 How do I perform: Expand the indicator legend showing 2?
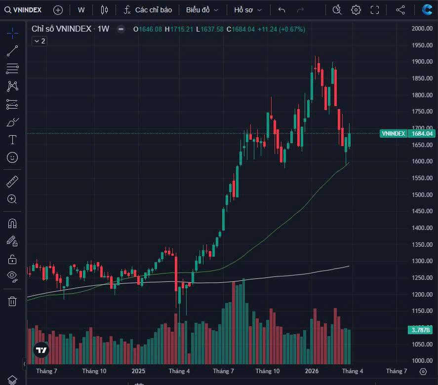click(x=40, y=41)
